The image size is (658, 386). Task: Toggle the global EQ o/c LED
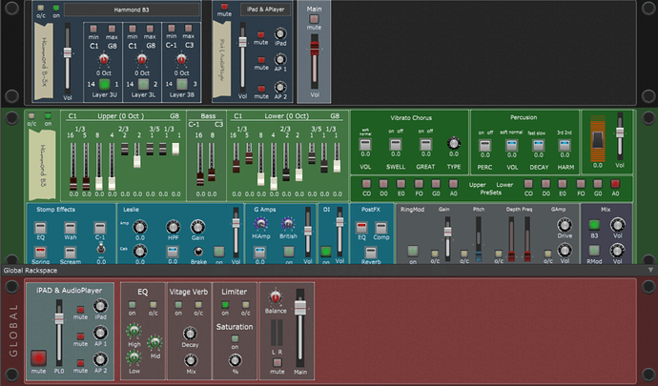[154, 305]
